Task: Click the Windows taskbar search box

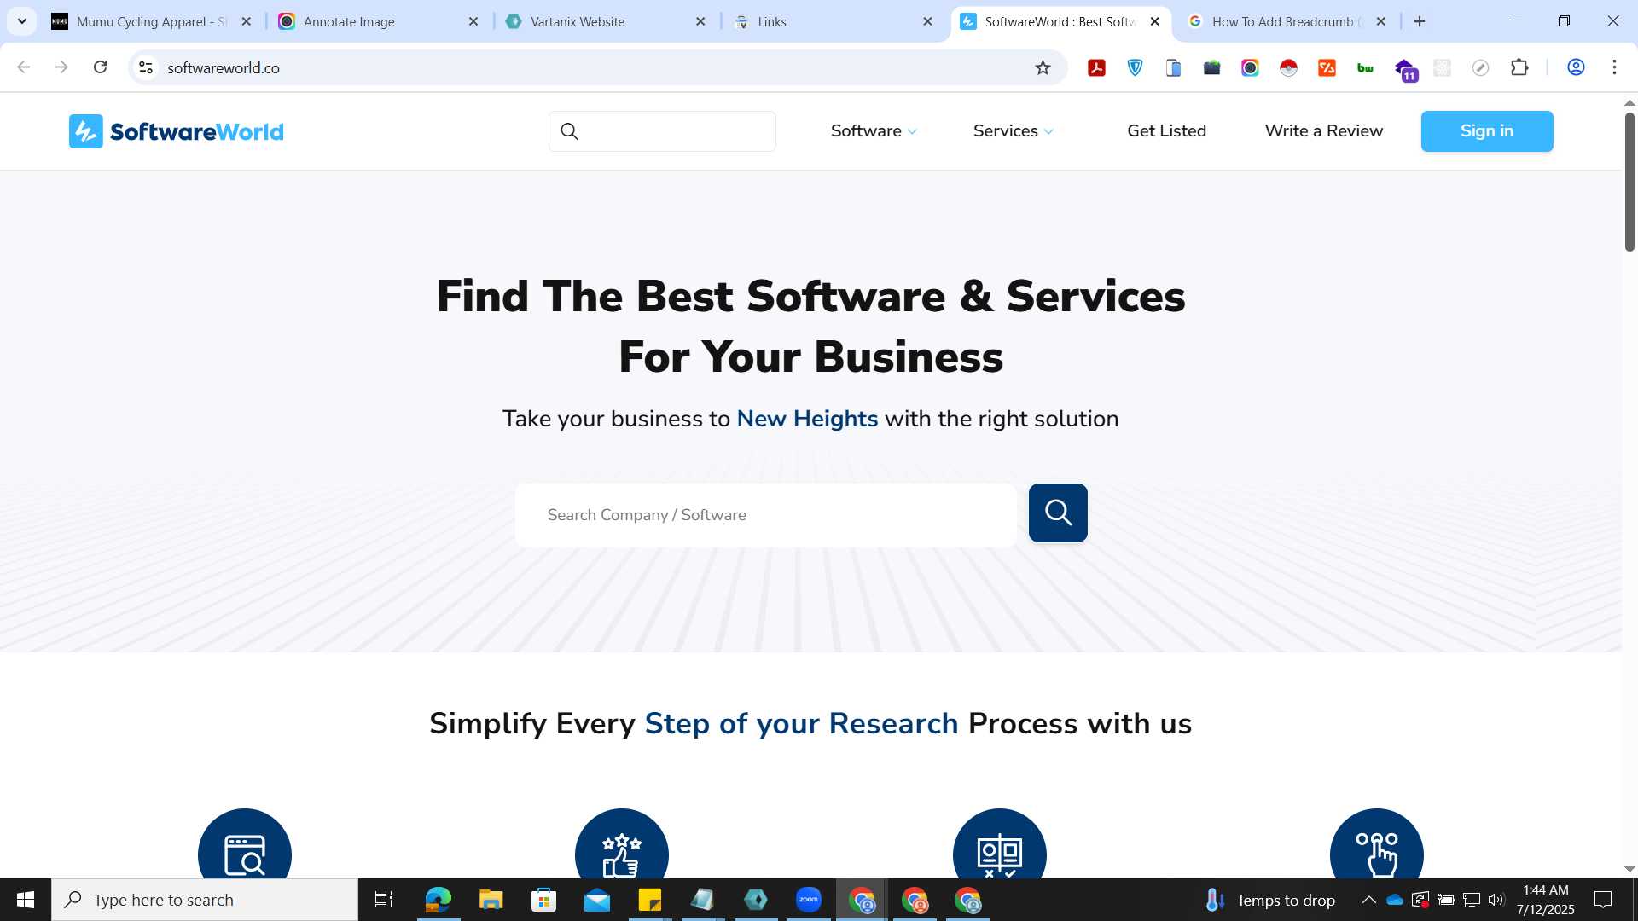Action: [x=205, y=900]
